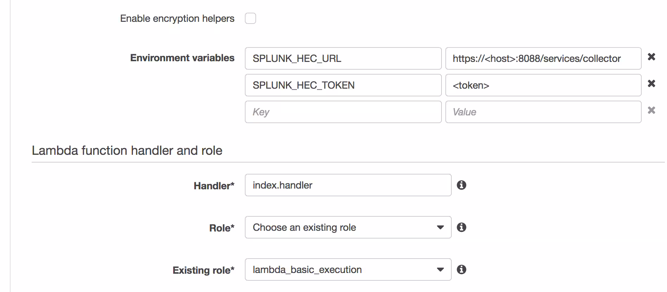The height and width of the screenshot is (292, 667).
Task: Click the empty Key input field
Action: (x=343, y=112)
